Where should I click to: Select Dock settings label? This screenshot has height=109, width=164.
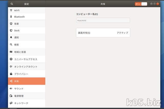coord(17,31)
